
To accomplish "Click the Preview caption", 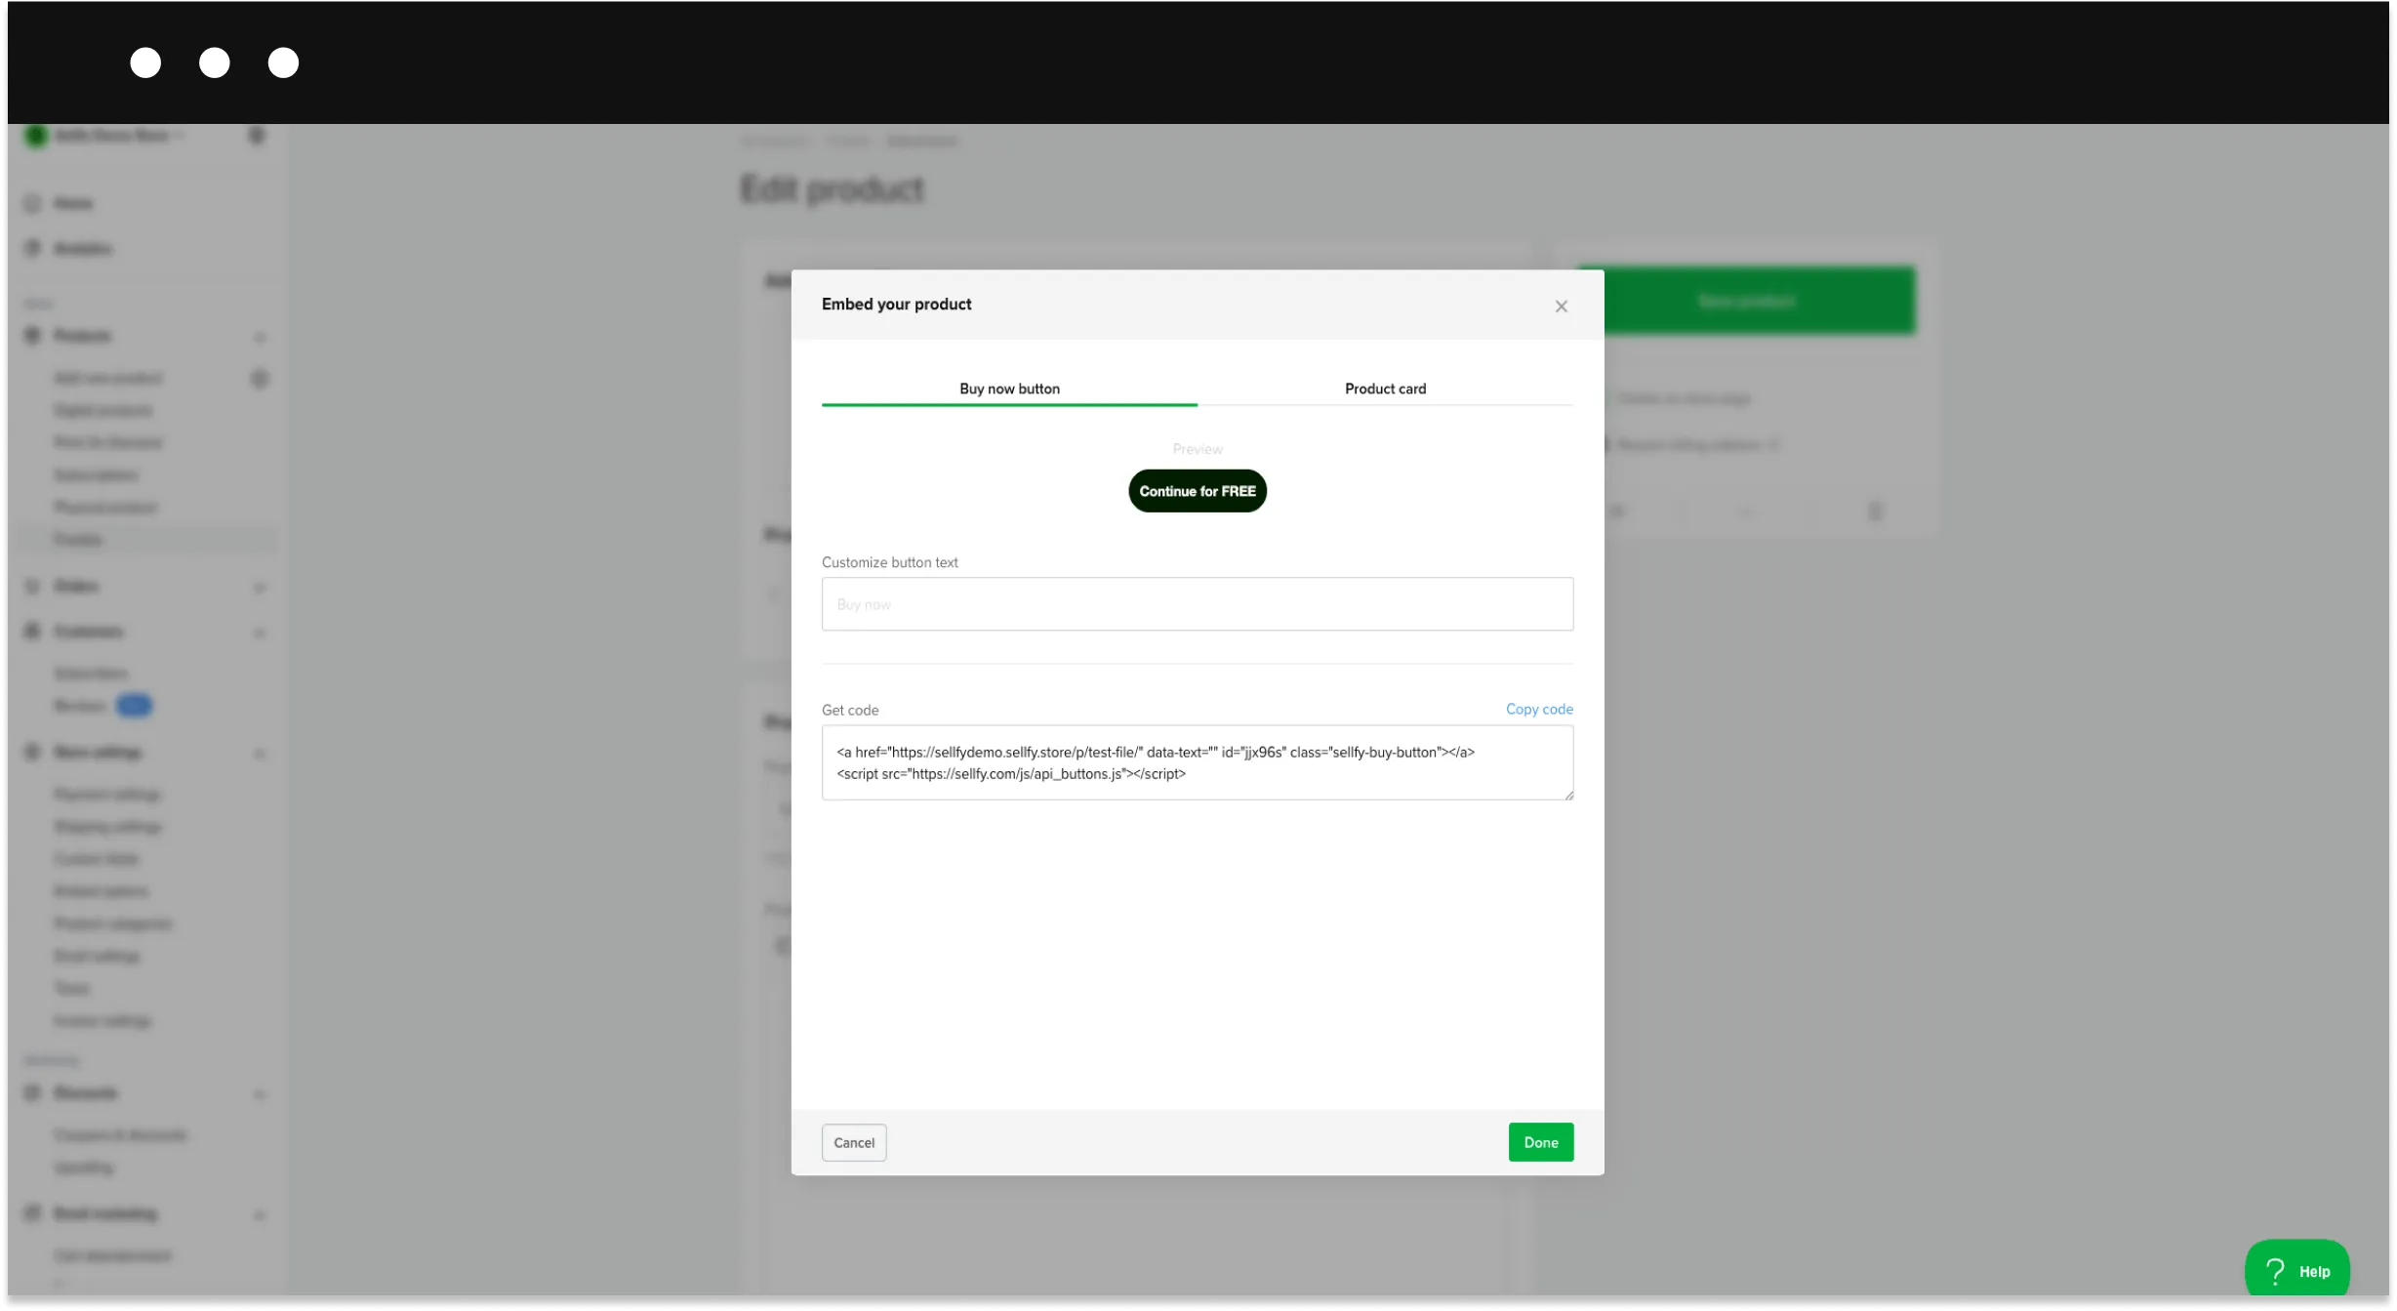I will tap(1197, 449).
